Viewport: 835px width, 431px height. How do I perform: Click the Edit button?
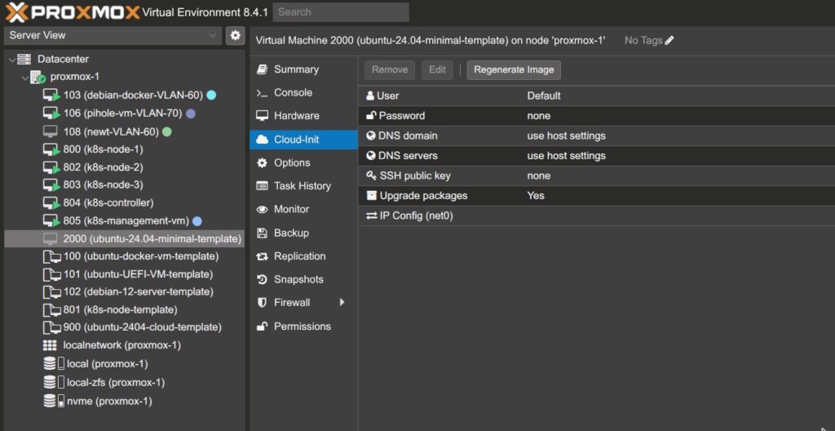(437, 70)
